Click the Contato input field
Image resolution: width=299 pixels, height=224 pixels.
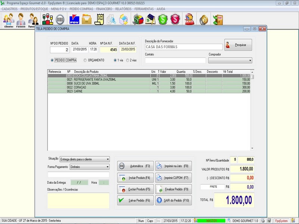pos(175,60)
